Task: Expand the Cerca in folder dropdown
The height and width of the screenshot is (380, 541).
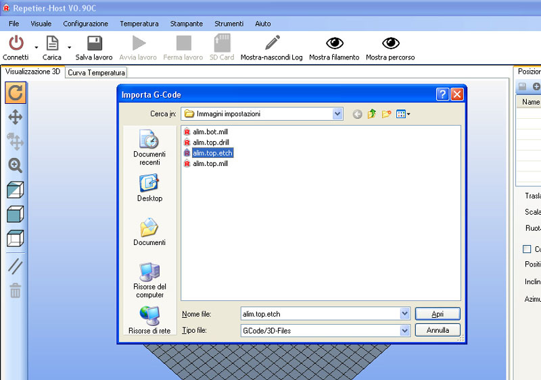Action: [x=337, y=113]
